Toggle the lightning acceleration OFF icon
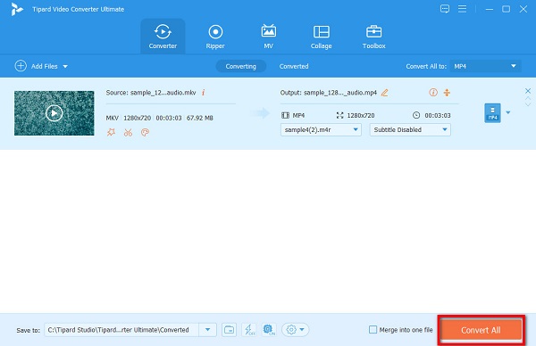 249,330
